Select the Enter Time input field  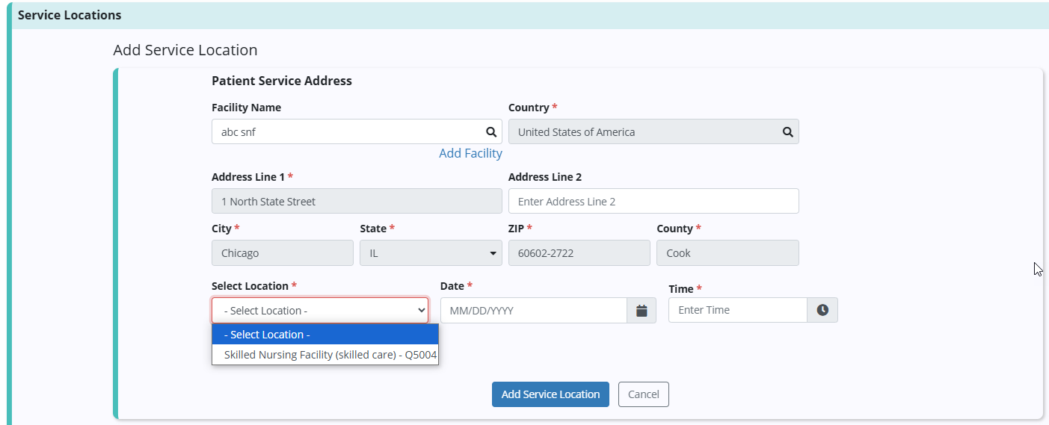(737, 310)
